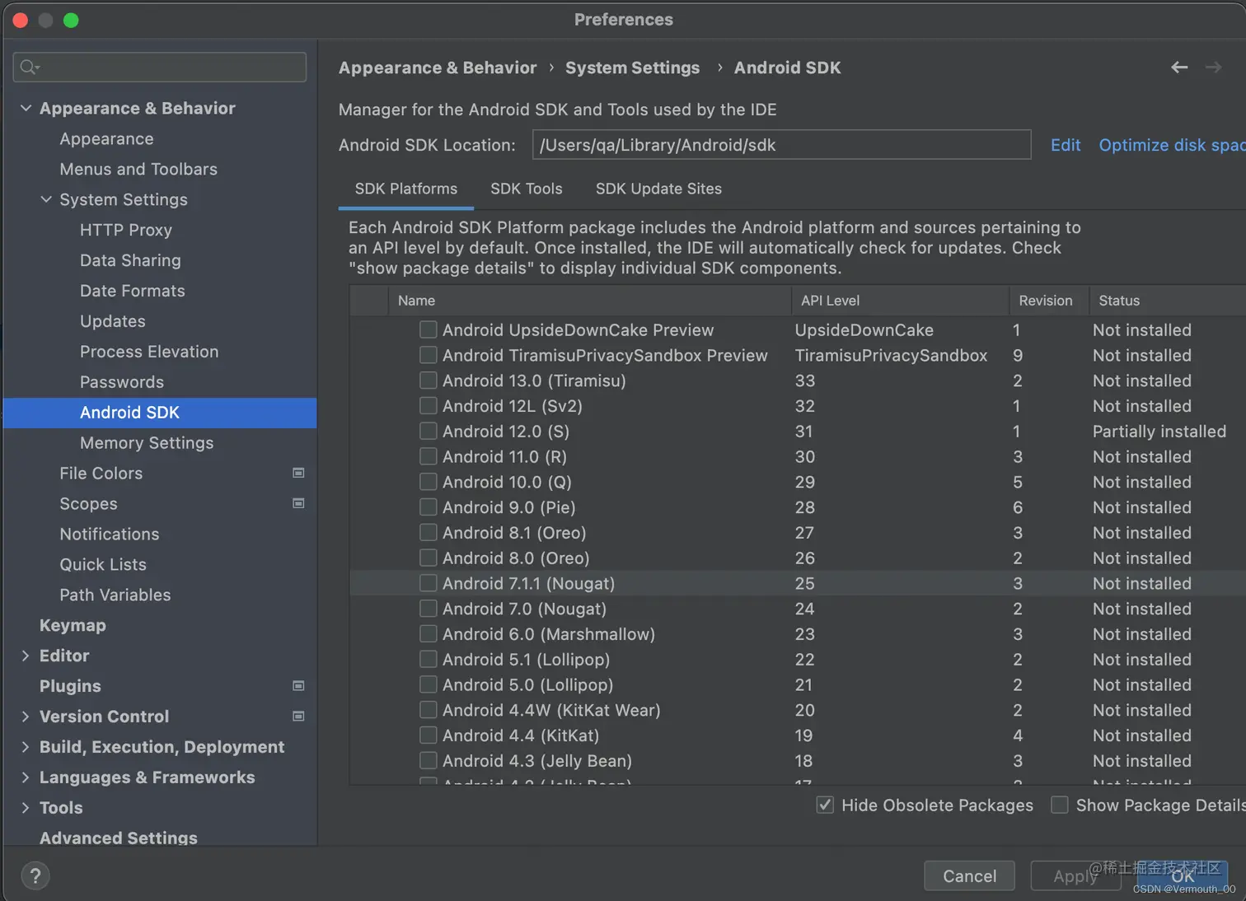Click the project-level icon beside Plugins
The width and height of the screenshot is (1246, 901).
pyautogui.click(x=298, y=685)
